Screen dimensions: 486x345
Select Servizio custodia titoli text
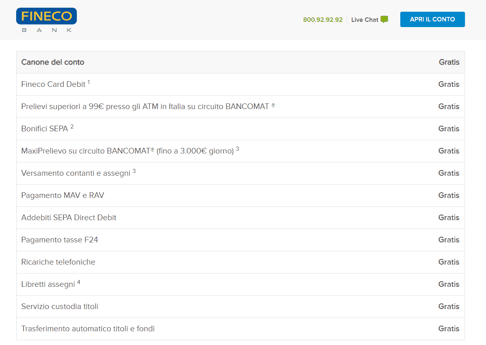(x=59, y=307)
